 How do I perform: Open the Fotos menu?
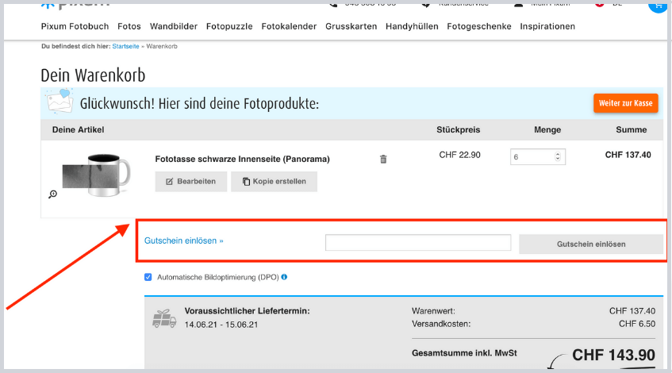pyautogui.click(x=129, y=26)
